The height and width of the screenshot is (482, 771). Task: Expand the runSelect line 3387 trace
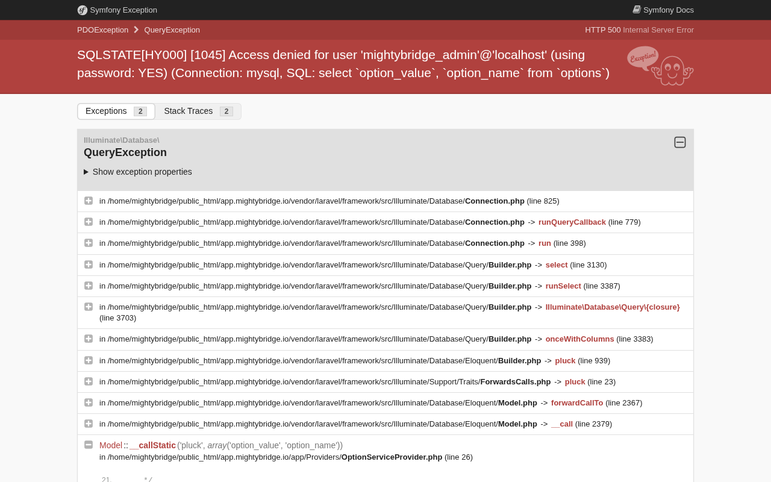click(89, 286)
